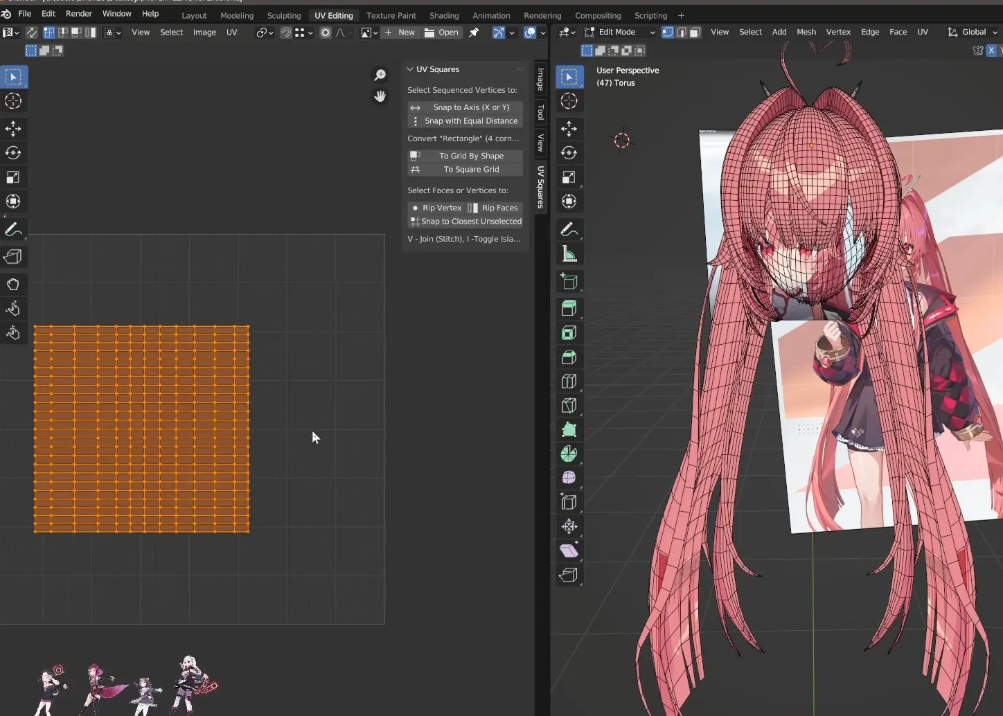
Task: Select the Extrude Region tool
Action: (569, 308)
